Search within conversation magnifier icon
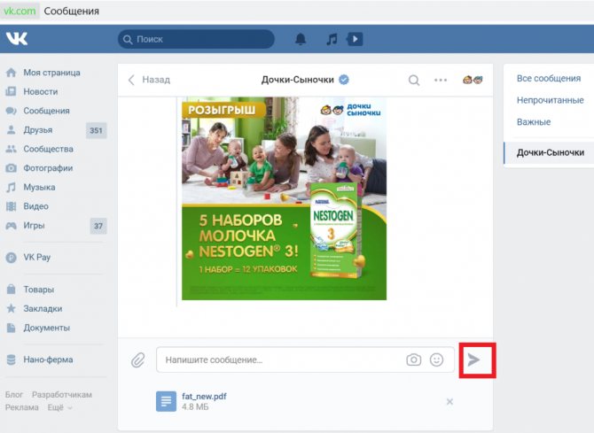 414,80
